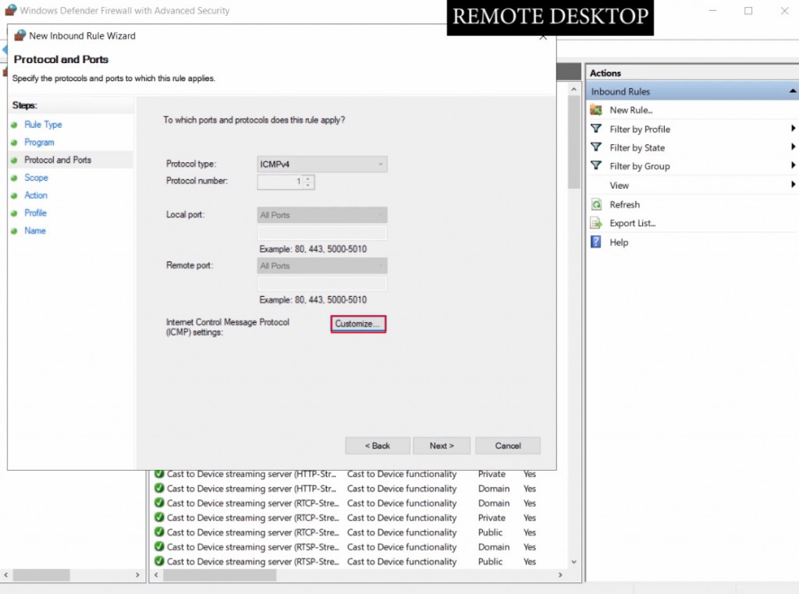Go to the Profile wizard step

35,214
